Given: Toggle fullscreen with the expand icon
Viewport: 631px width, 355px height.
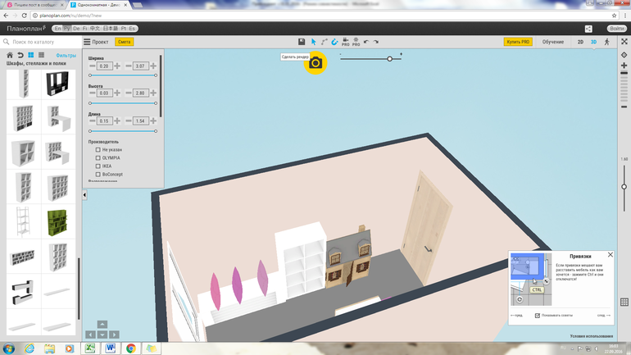Looking at the screenshot, I should click(624, 42).
